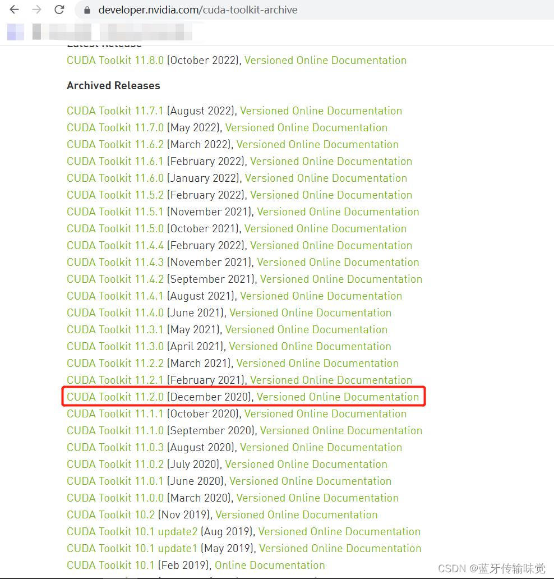Open Versioned Online Documentation for 11.1.1
Viewport: 554px width, 579px height.
click(x=326, y=414)
